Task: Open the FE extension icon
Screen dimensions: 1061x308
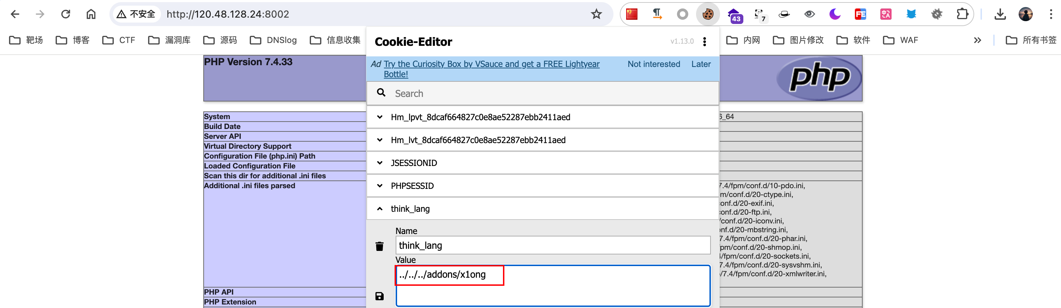Action: pos(861,14)
